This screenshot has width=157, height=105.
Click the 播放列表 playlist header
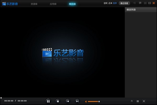[131, 10]
